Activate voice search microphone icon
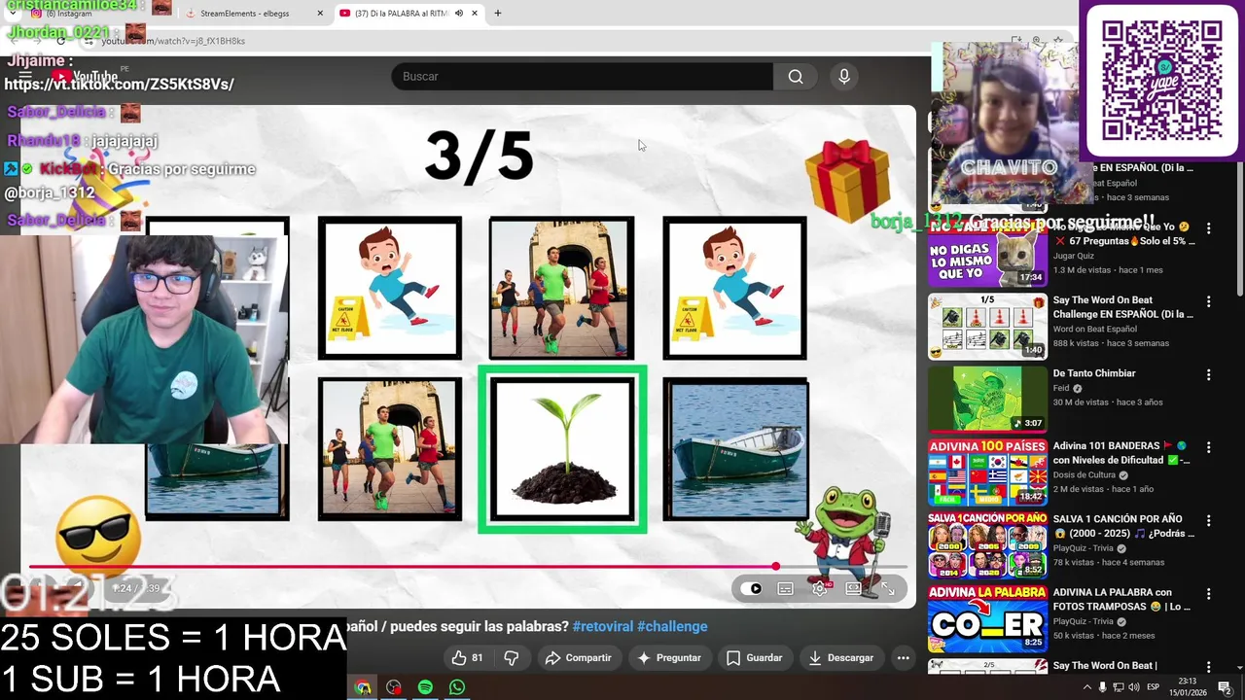 point(844,77)
